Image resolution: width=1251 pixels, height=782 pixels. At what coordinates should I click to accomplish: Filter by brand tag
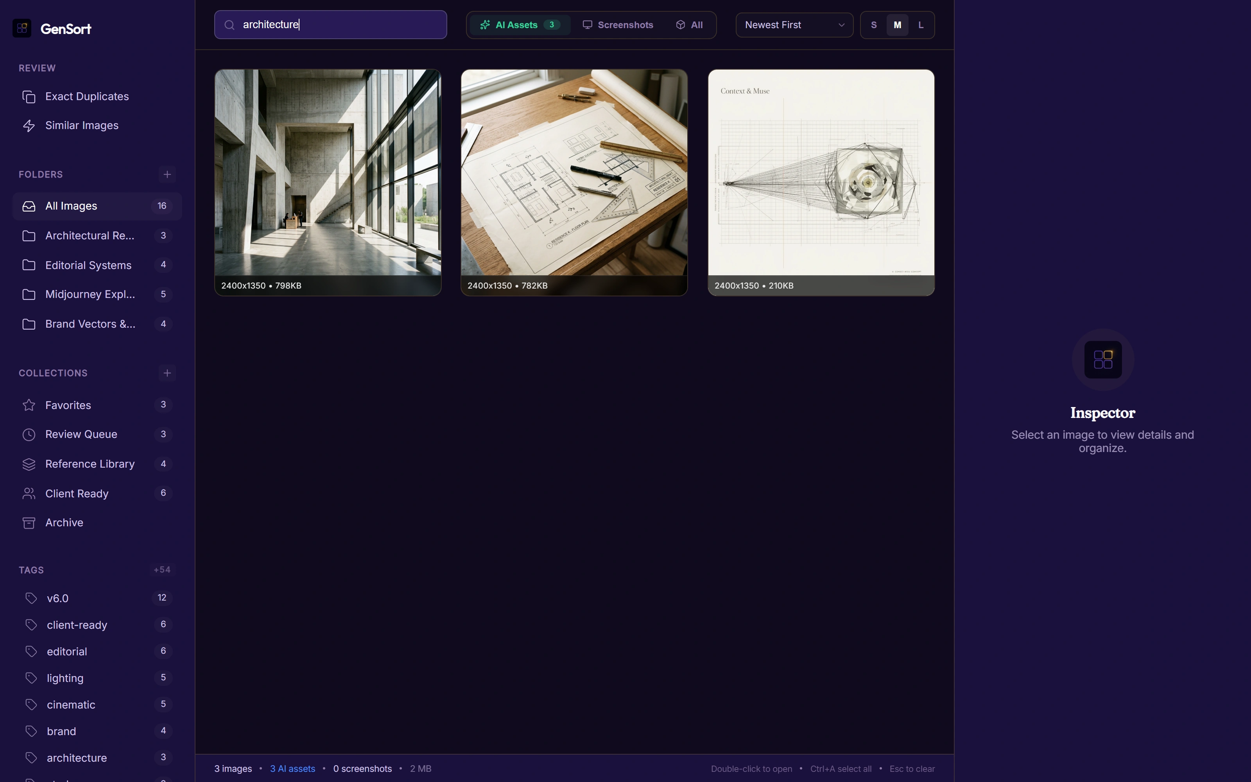pyautogui.click(x=97, y=731)
